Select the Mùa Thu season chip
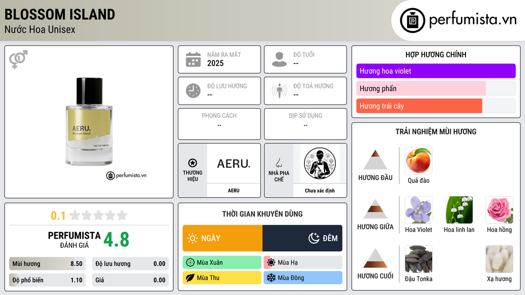 [222, 278]
